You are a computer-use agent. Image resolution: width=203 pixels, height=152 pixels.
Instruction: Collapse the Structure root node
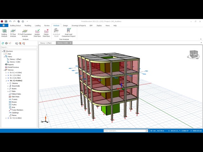2,51
